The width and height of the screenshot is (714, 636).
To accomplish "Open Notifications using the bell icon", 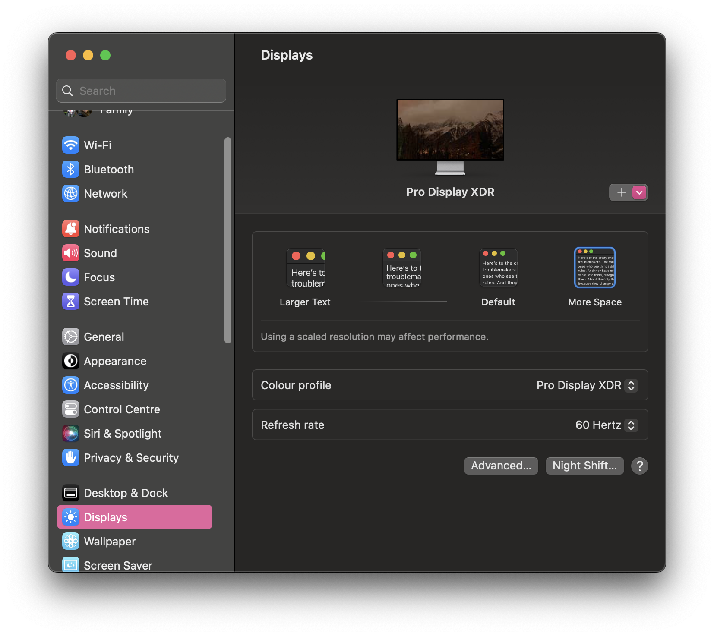I will (71, 229).
